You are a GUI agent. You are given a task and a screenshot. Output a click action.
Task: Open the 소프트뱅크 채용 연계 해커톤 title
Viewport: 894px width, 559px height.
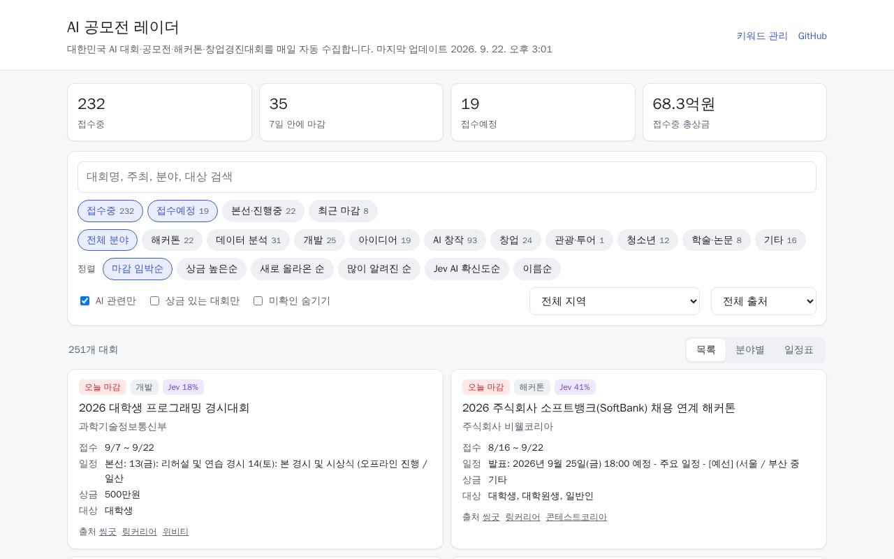coord(599,408)
